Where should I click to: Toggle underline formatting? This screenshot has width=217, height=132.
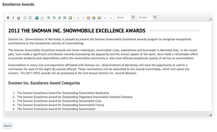[x=18, y=18]
